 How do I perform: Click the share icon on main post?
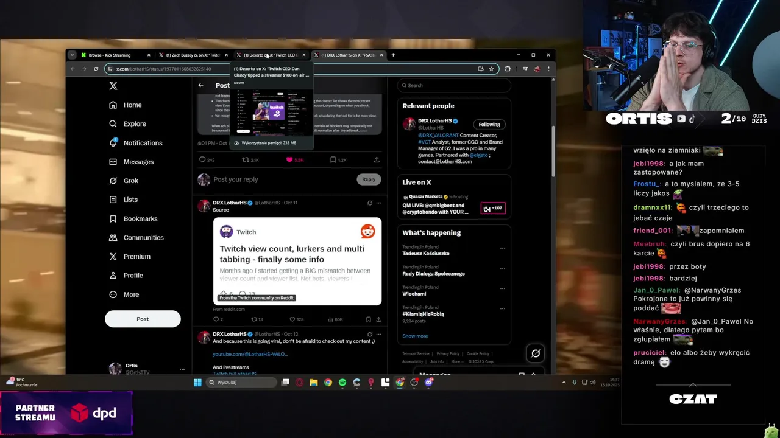(x=377, y=159)
